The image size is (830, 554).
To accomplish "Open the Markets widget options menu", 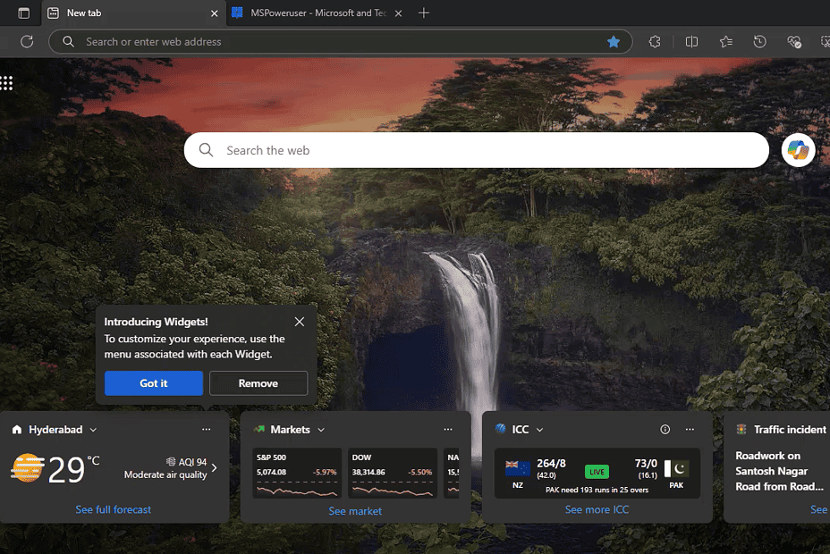I will pyautogui.click(x=448, y=429).
